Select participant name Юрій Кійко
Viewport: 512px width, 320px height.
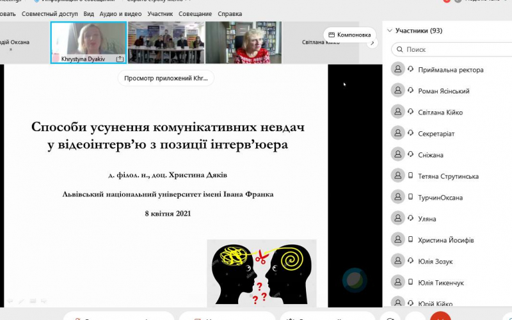coord(435,303)
